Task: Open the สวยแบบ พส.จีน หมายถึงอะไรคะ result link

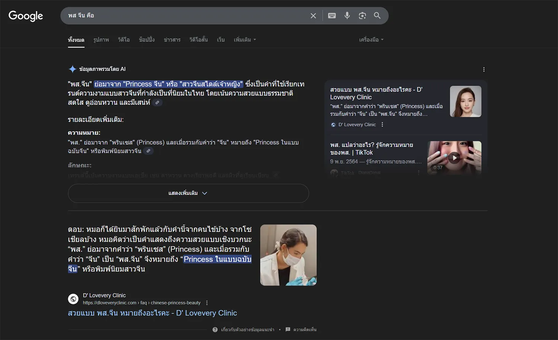Action: pos(153,313)
